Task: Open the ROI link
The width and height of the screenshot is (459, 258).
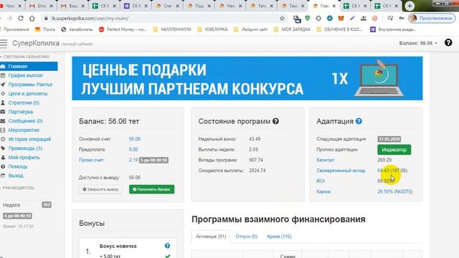Action: pos(321,181)
